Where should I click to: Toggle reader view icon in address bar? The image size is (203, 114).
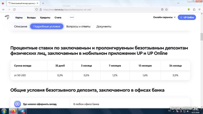pyautogui.click(x=162, y=9)
